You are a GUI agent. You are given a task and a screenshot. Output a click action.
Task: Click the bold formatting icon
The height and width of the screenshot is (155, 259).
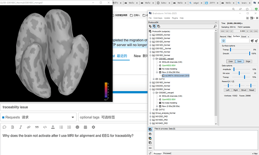[x=12, y=127]
